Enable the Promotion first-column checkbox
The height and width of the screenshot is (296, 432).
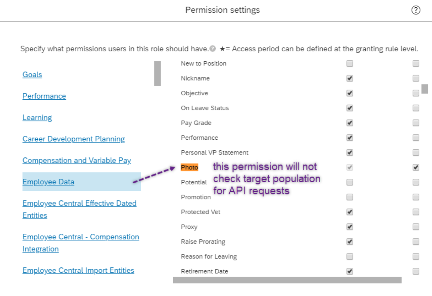[x=349, y=197]
